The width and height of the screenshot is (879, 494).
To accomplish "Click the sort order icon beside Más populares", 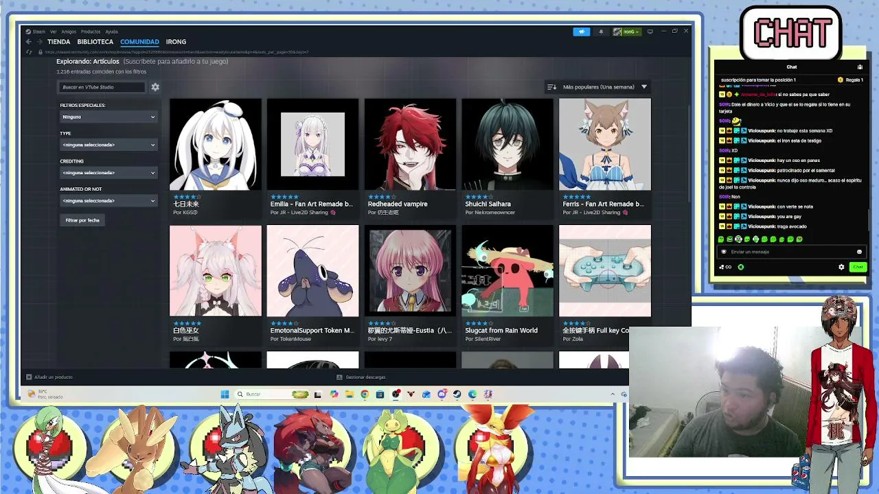I will pyautogui.click(x=551, y=87).
